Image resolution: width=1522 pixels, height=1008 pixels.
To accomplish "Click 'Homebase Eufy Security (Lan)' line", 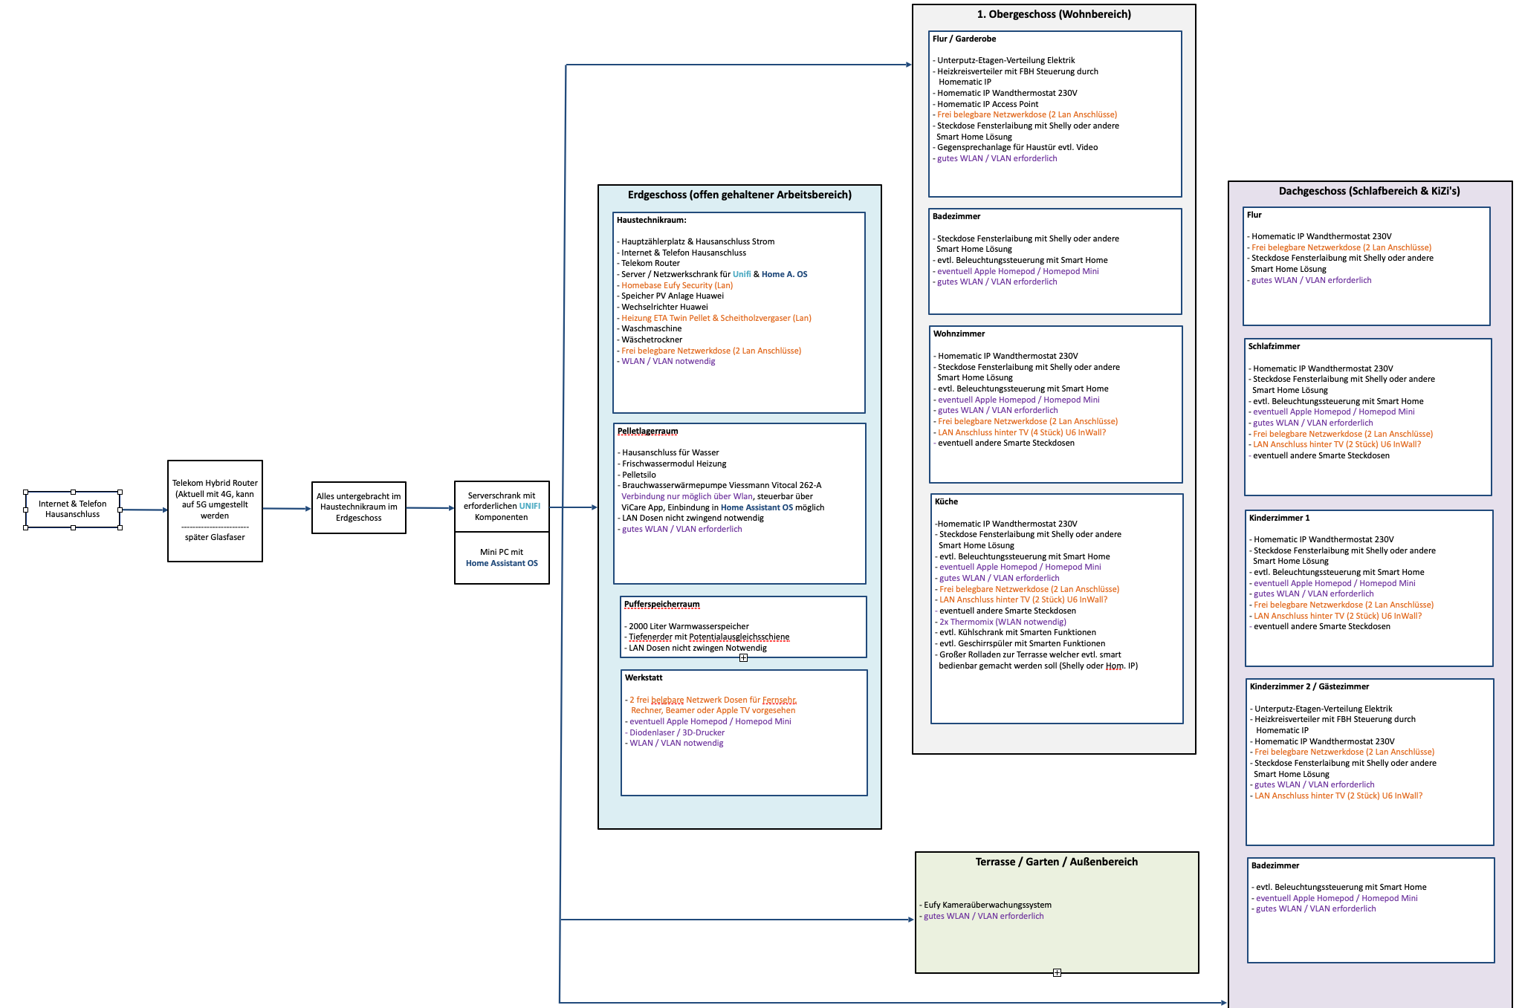I will (675, 285).
